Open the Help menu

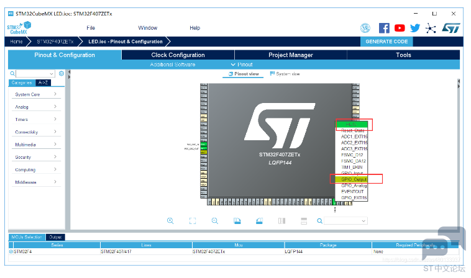tap(194, 28)
